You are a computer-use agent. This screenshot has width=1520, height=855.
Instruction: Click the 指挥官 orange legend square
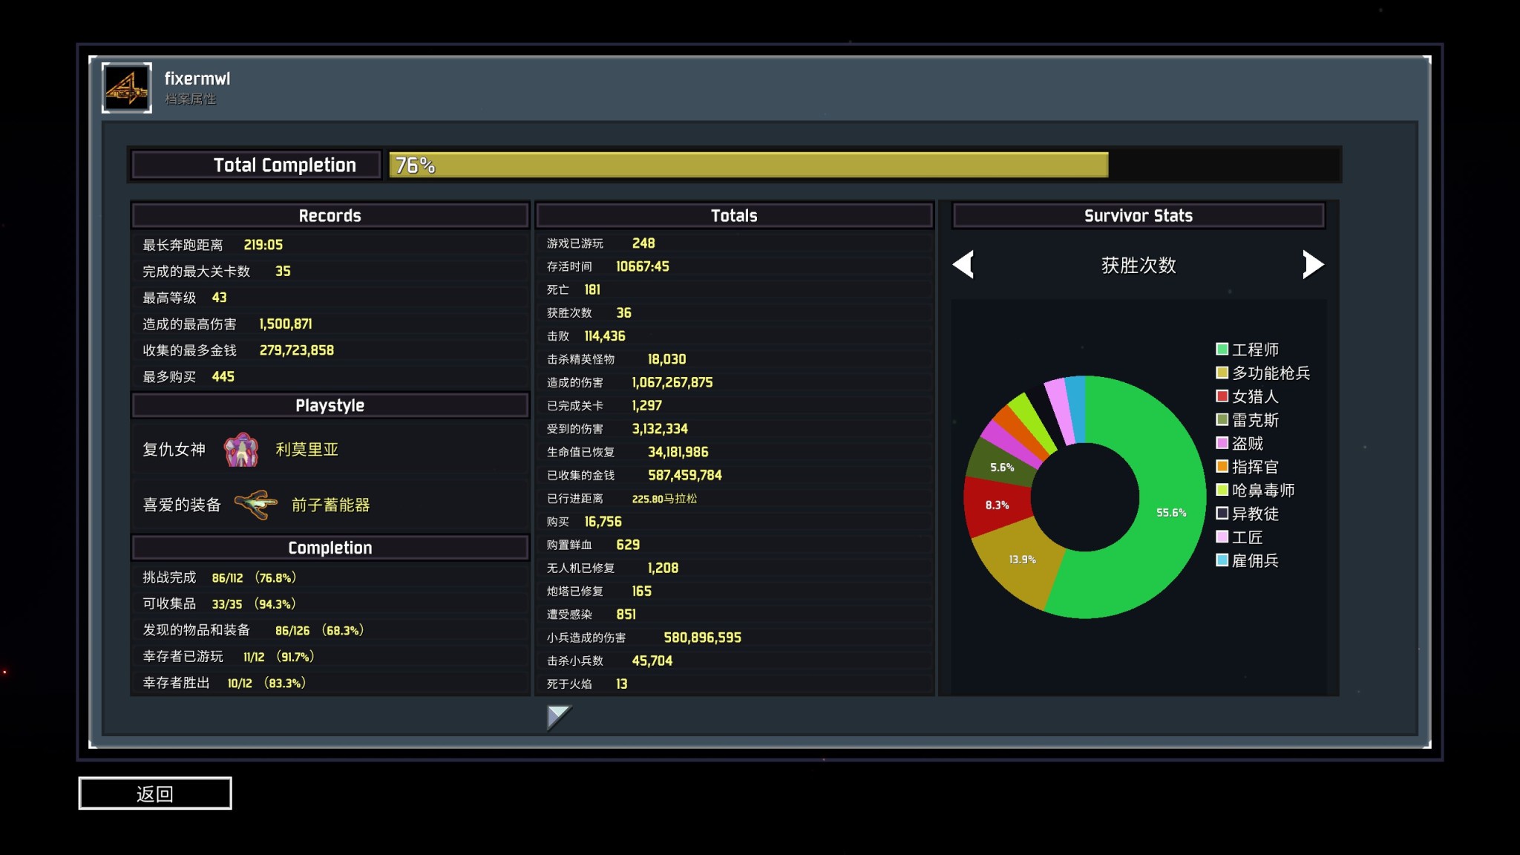[x=1222, y=467]
